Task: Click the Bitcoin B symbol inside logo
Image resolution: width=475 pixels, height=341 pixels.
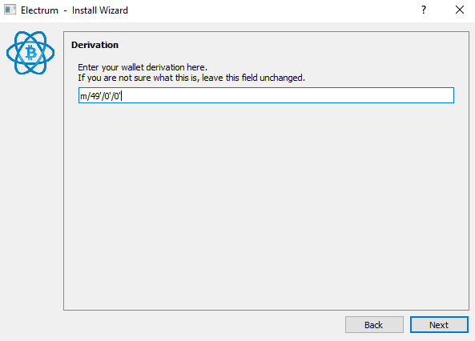Action: click(30, 52)
